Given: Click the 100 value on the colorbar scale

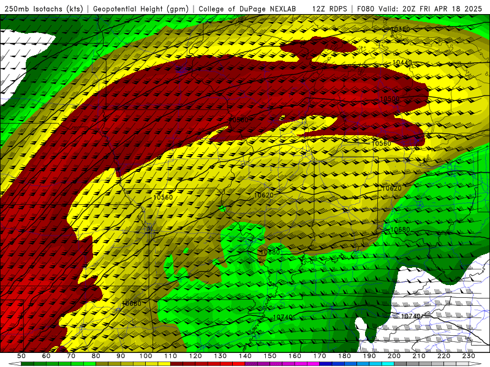Looking at the screenshot, I should 146,356.
